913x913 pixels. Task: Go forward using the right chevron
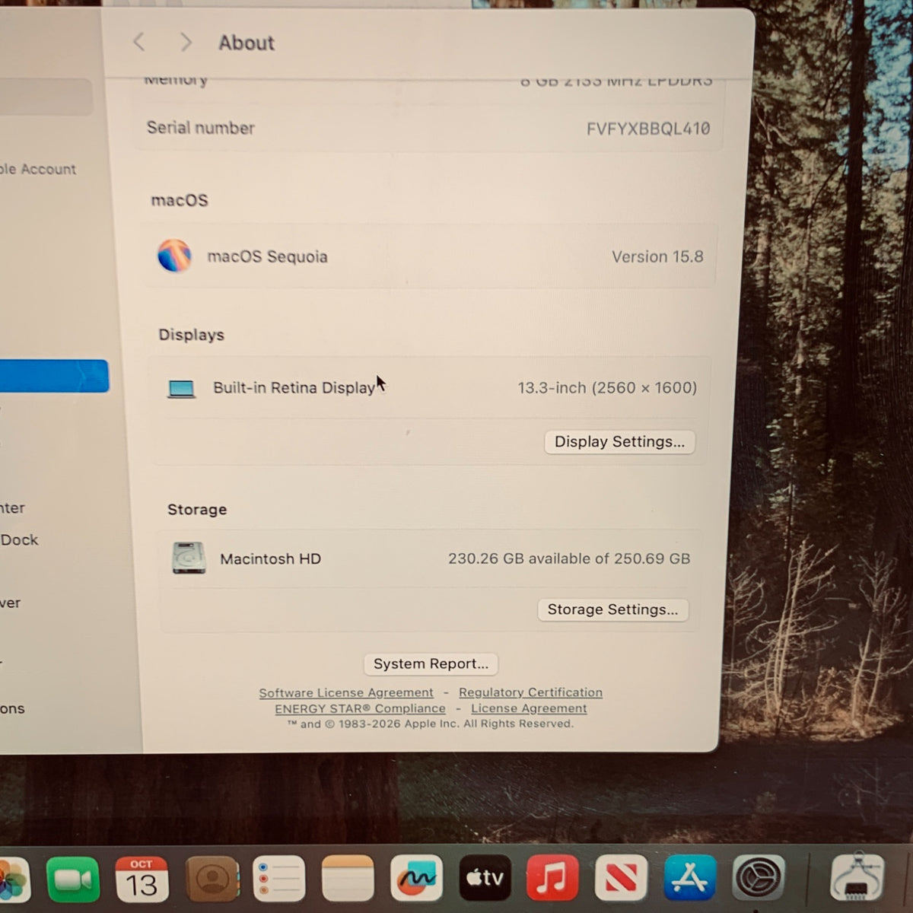(186, 42)
